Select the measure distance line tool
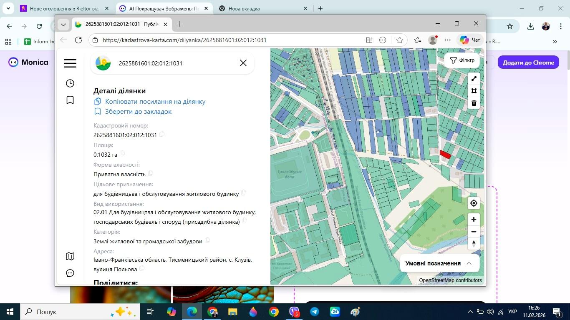 (474, 79)
